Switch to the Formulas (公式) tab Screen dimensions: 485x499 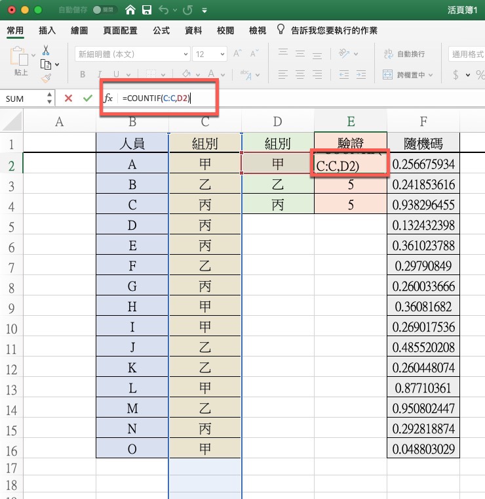pyautogui.click(x=161, y=30)
